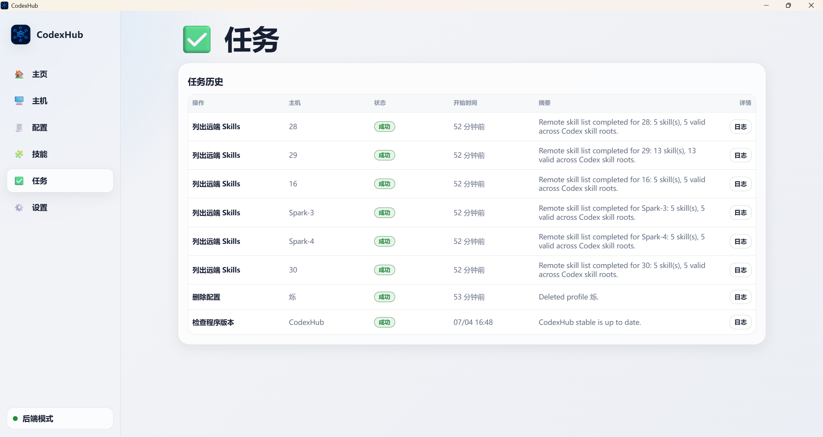Click the config document icon

tap(19, 128)
